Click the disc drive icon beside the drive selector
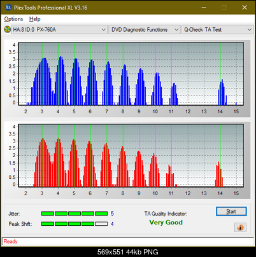 [x=7, y=29]
